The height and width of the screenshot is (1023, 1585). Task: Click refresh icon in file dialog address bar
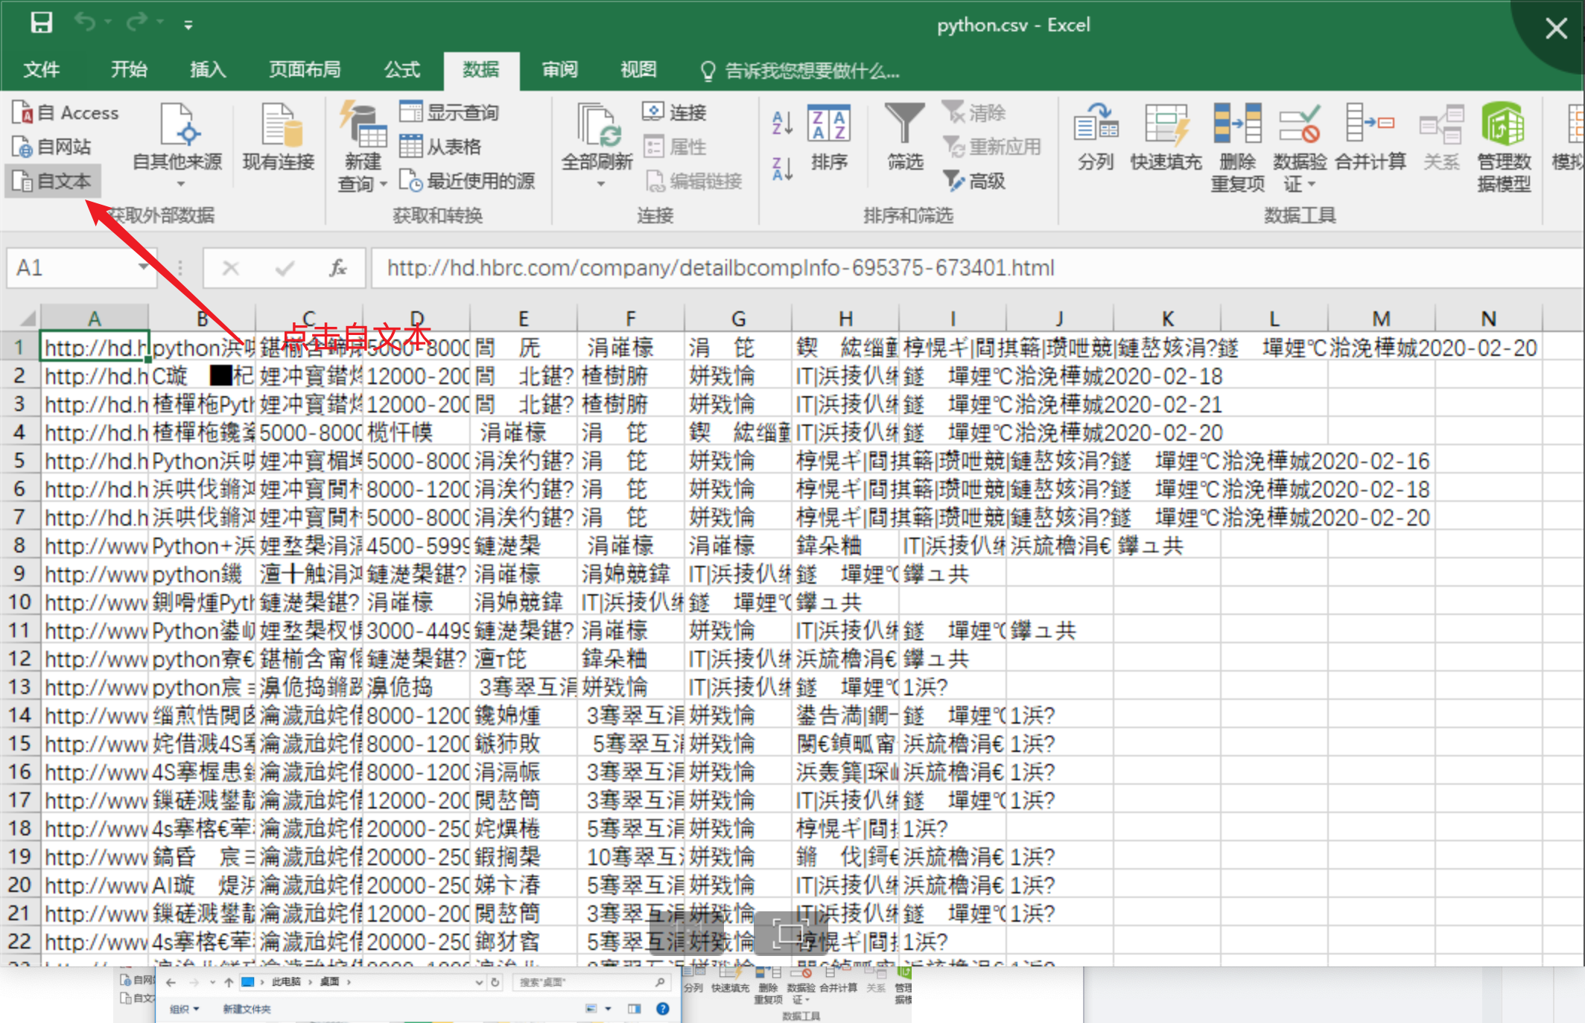(495, 982)
